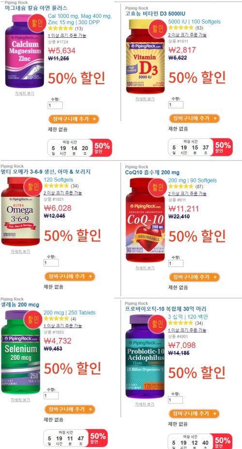Add Probiotic-10 to cart
Viewport: 242px width, 449px height.
click(194, 414)
